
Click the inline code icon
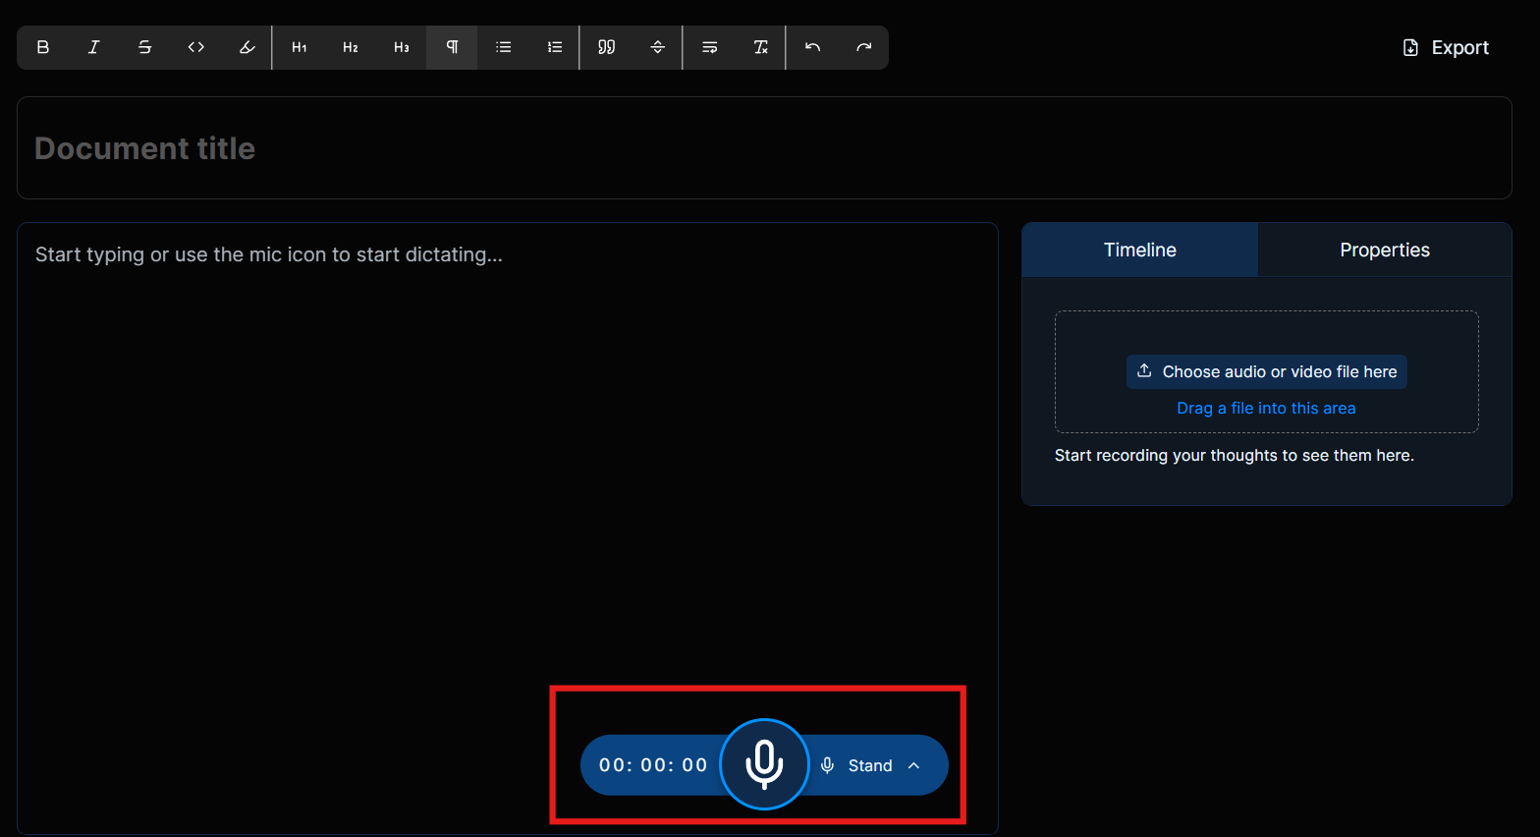196,47
